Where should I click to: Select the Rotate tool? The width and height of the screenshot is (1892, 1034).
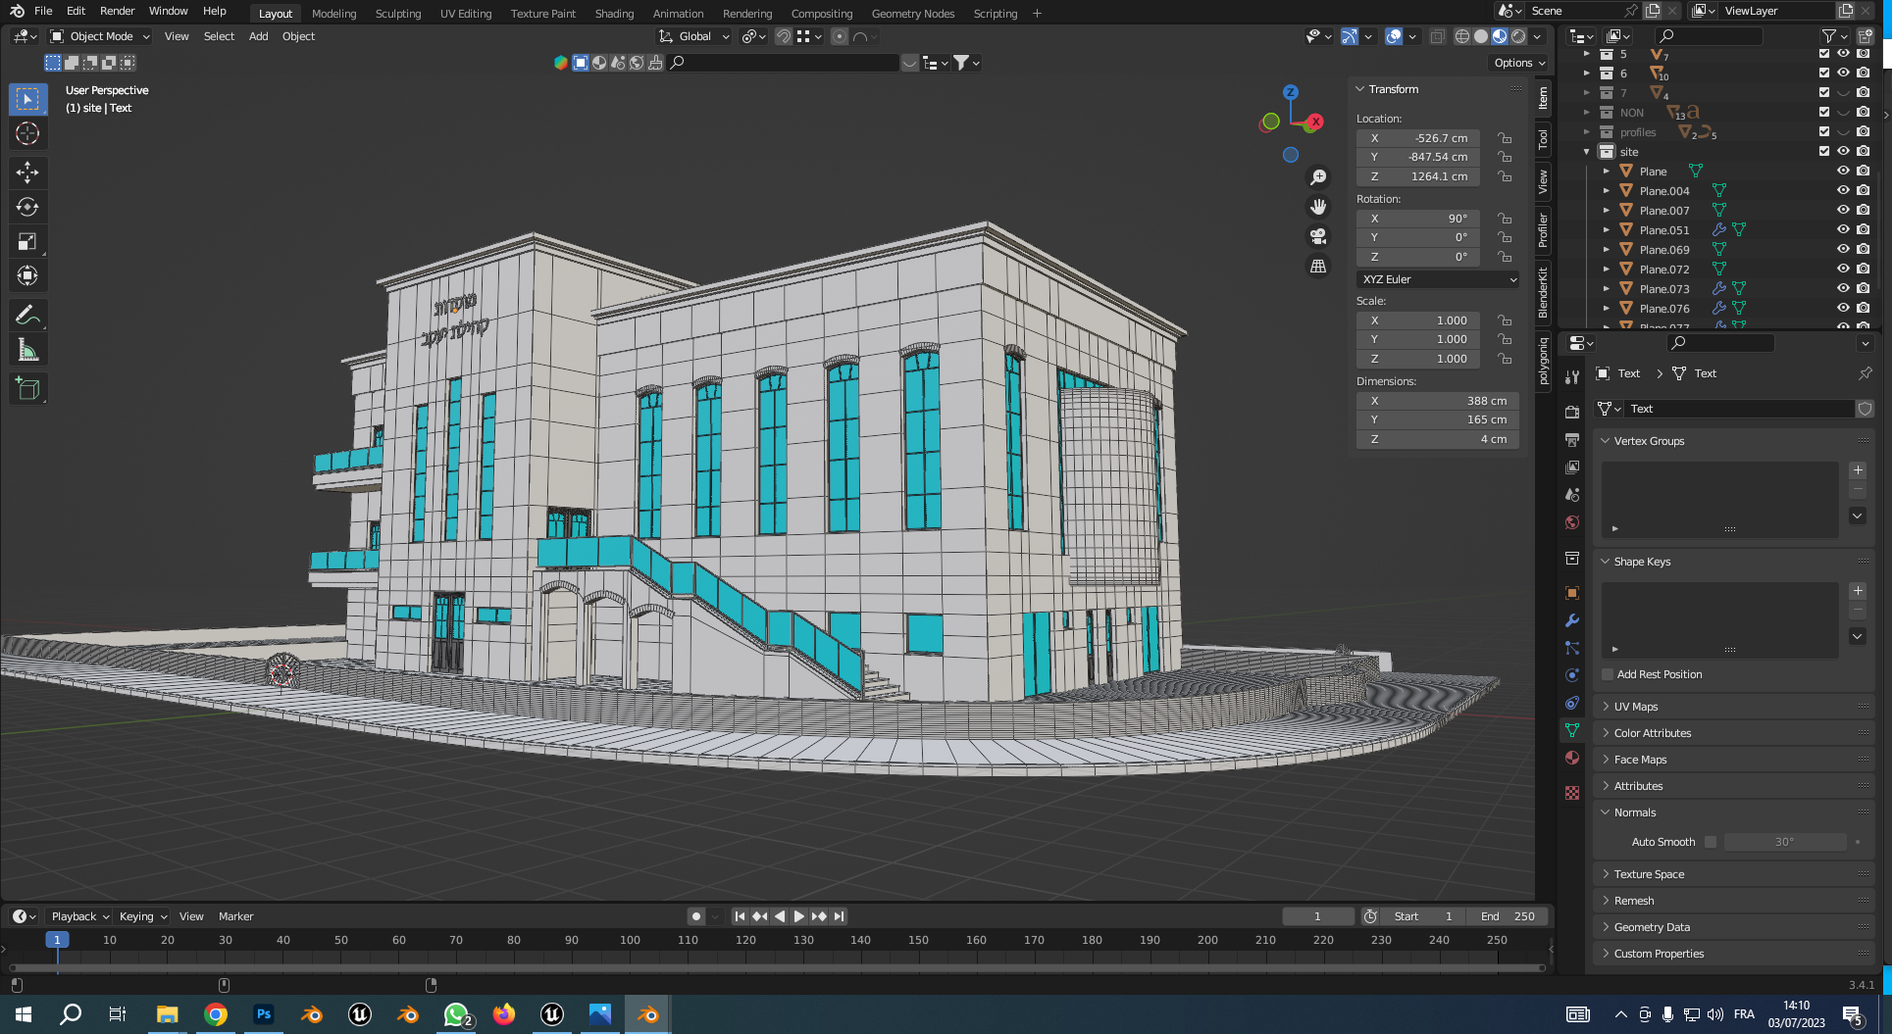[x=27, y=207]
